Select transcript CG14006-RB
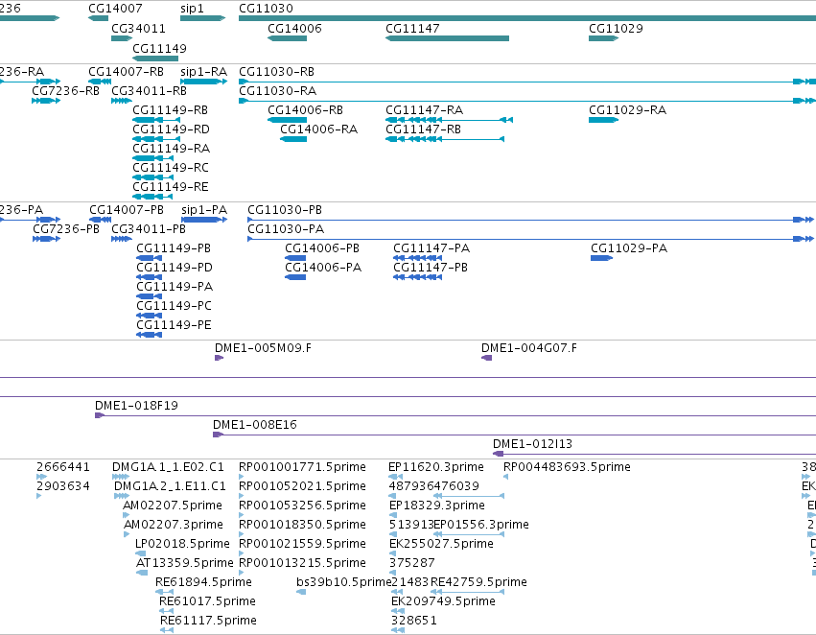The image size is (816, 635). pyautogui.click(x=305, y=109)
